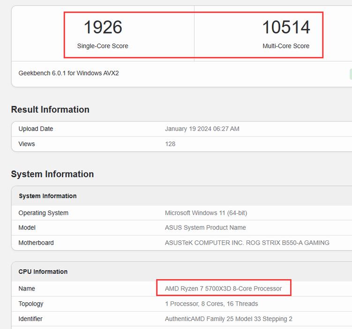Click the 1 Processor, 8 Cores, 16 Threads value
The image size is (352, 329).
(211, 304)
